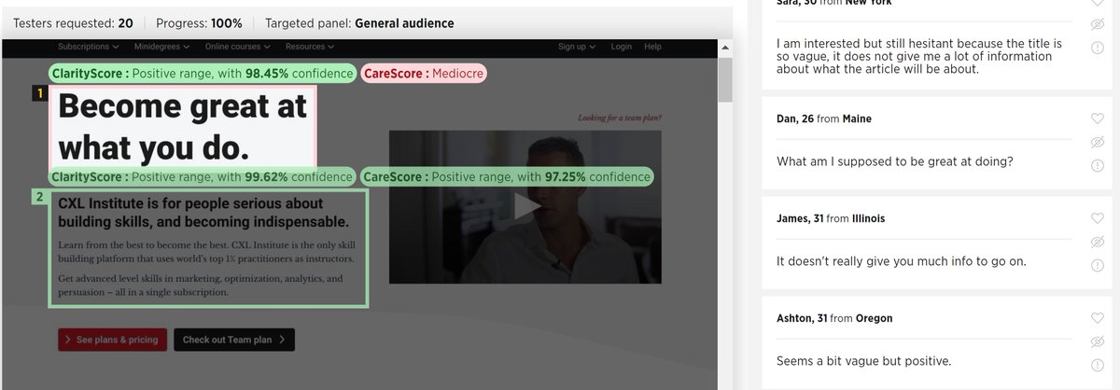Viewport: 1120px width, 390px height.
Task: Click the 'Progress: 100%' label
Action: click(x=200, y=22)
